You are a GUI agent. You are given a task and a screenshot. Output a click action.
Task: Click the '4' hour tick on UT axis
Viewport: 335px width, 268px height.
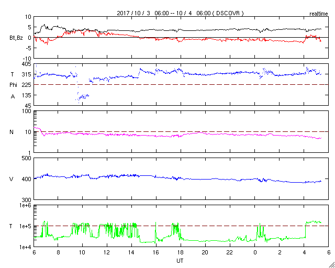[x=304, y=252]
